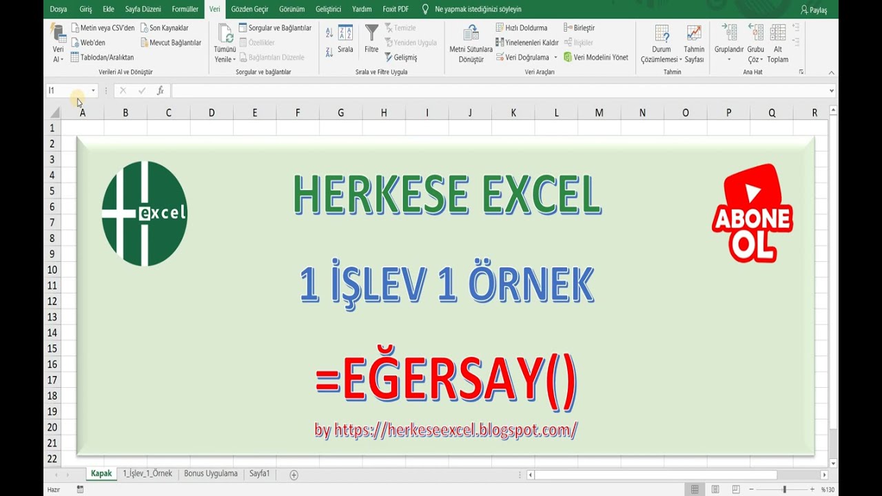Click the fx insert function button

[x=160, y=90]
